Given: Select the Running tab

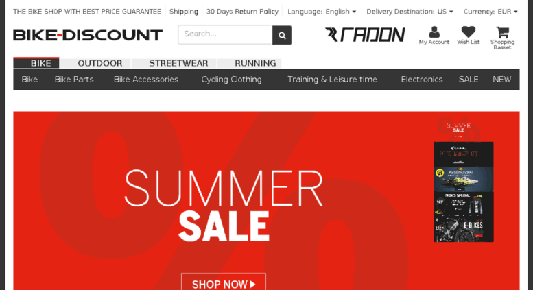Looking at the screenshot, I should point(255,63).
